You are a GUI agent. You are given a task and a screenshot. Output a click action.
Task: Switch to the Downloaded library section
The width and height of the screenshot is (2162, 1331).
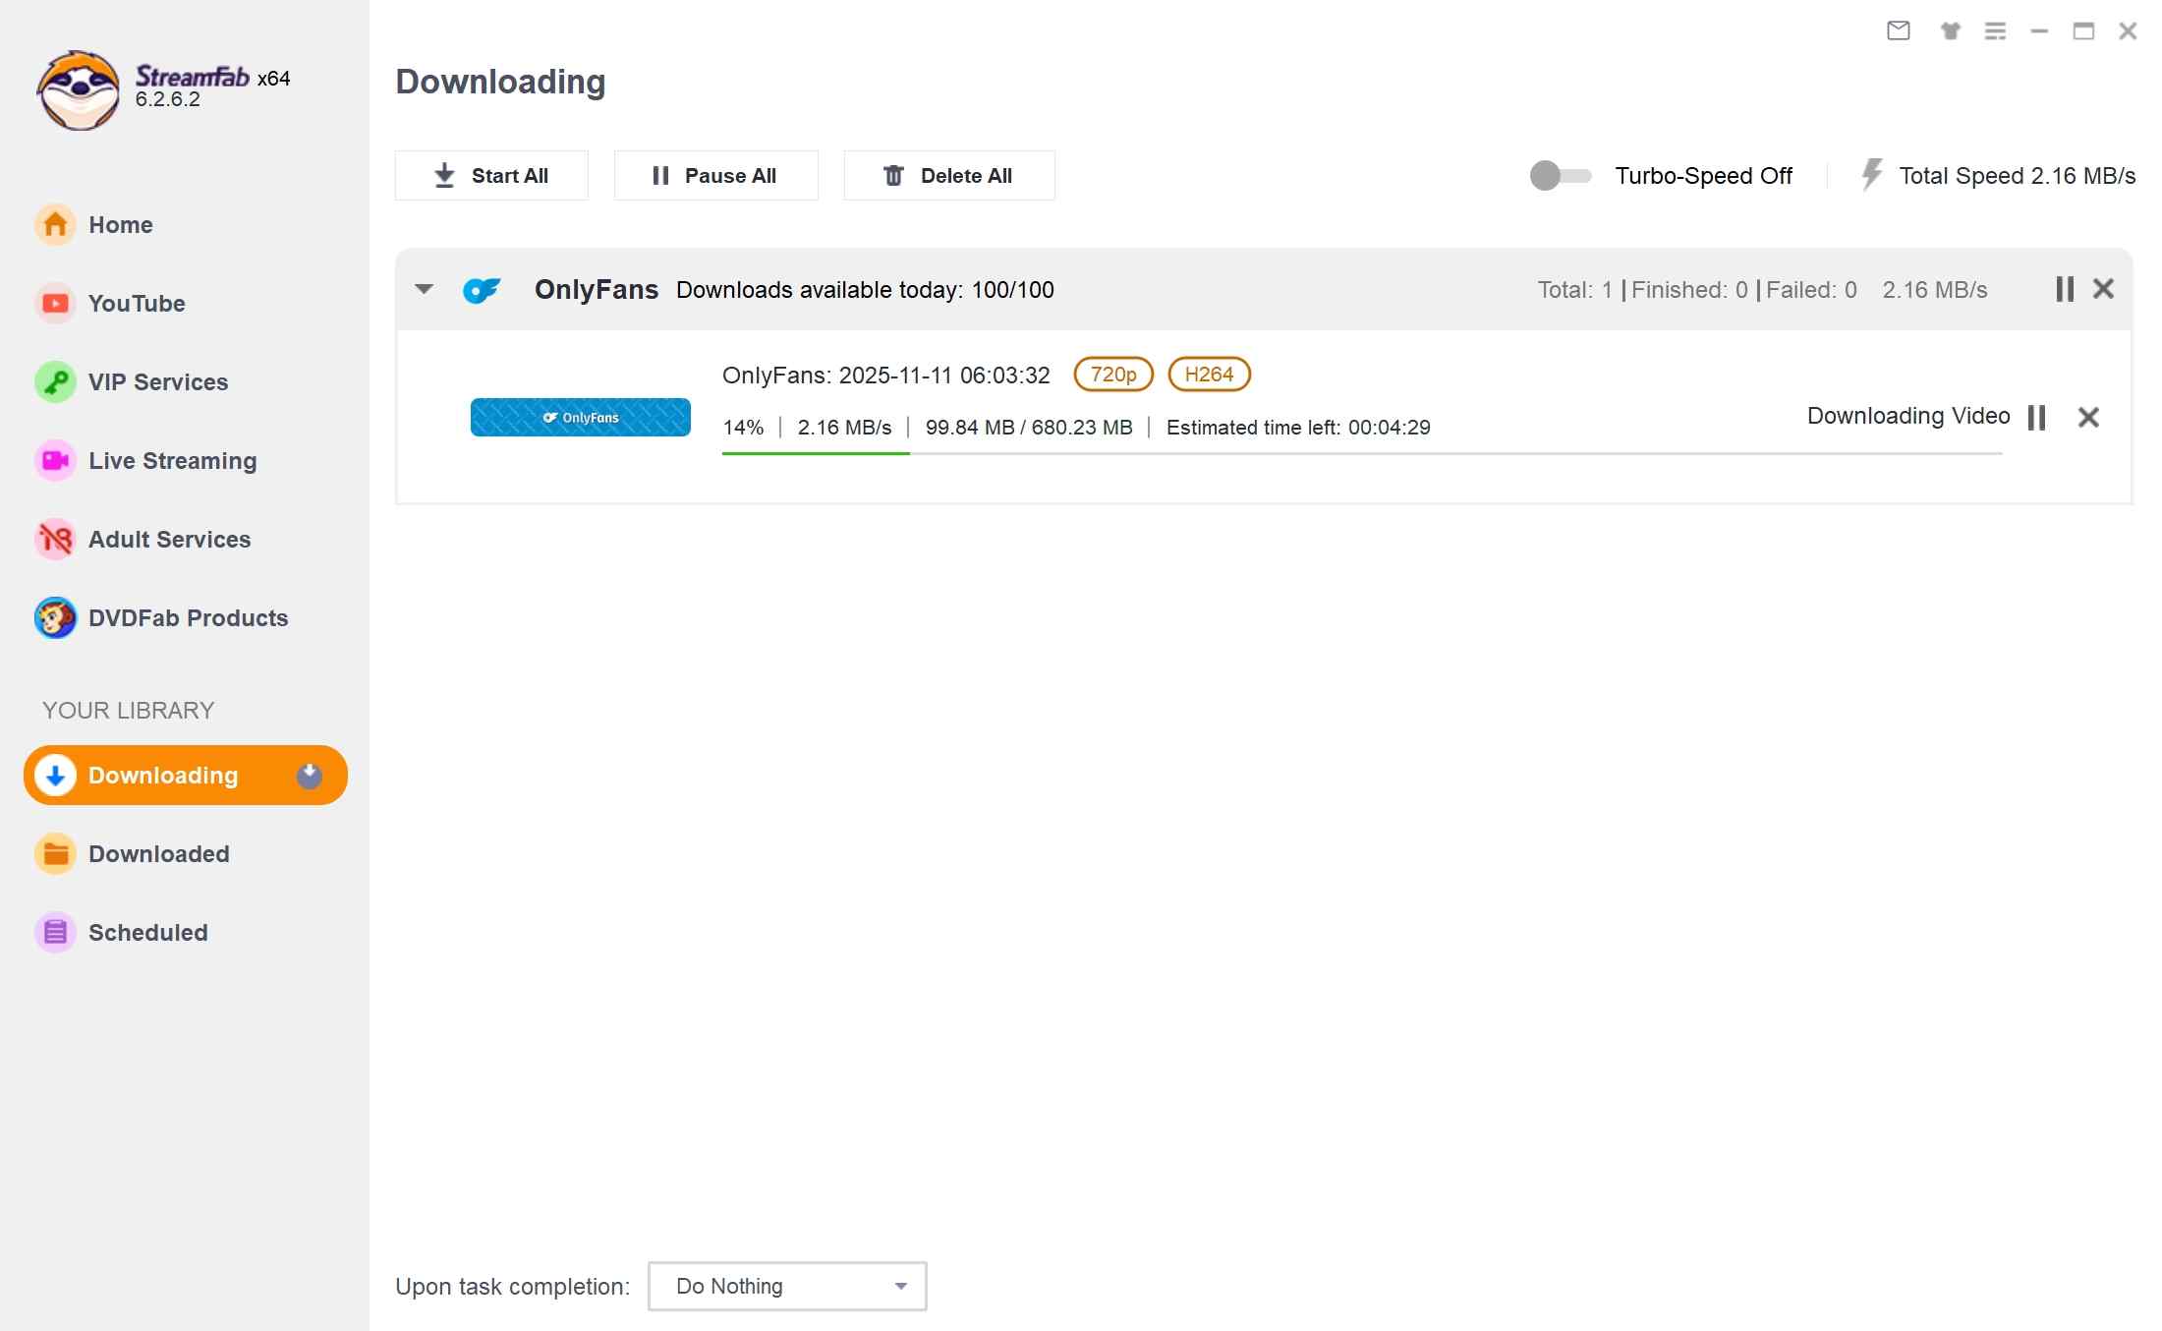click(x=158, y=853)
